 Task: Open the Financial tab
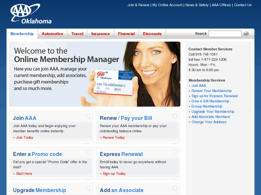tap(126, 34)
